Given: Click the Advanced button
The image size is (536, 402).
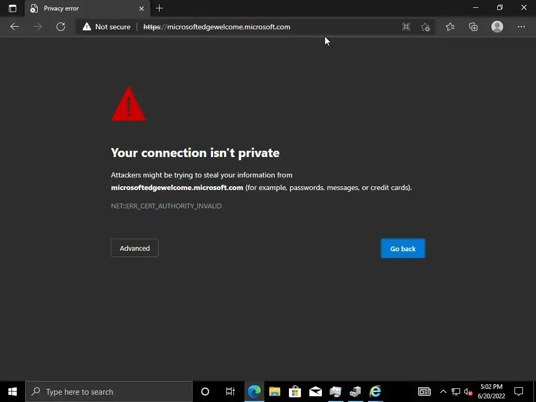Looking at the screenshot, I should (x=135, y=248).
